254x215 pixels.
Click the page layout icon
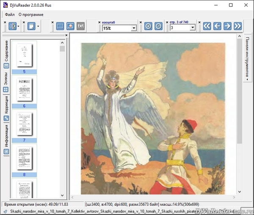point(31,26)
